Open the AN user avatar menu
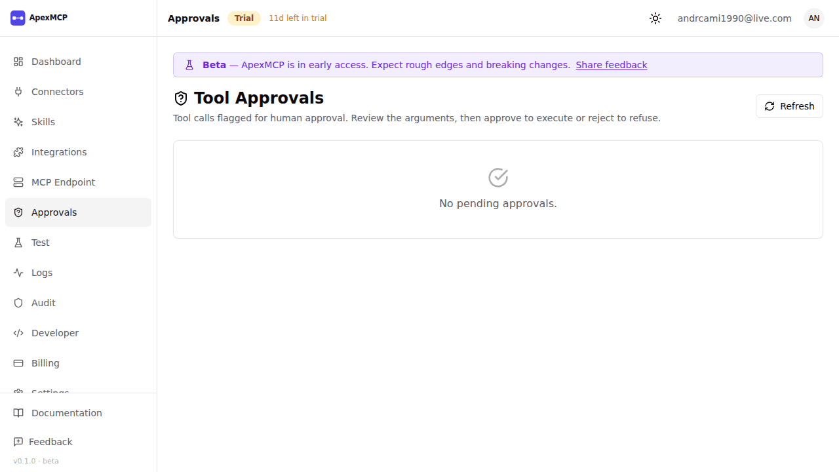The height and width of the screenshot is (472, 839). [x=814, y=18]
